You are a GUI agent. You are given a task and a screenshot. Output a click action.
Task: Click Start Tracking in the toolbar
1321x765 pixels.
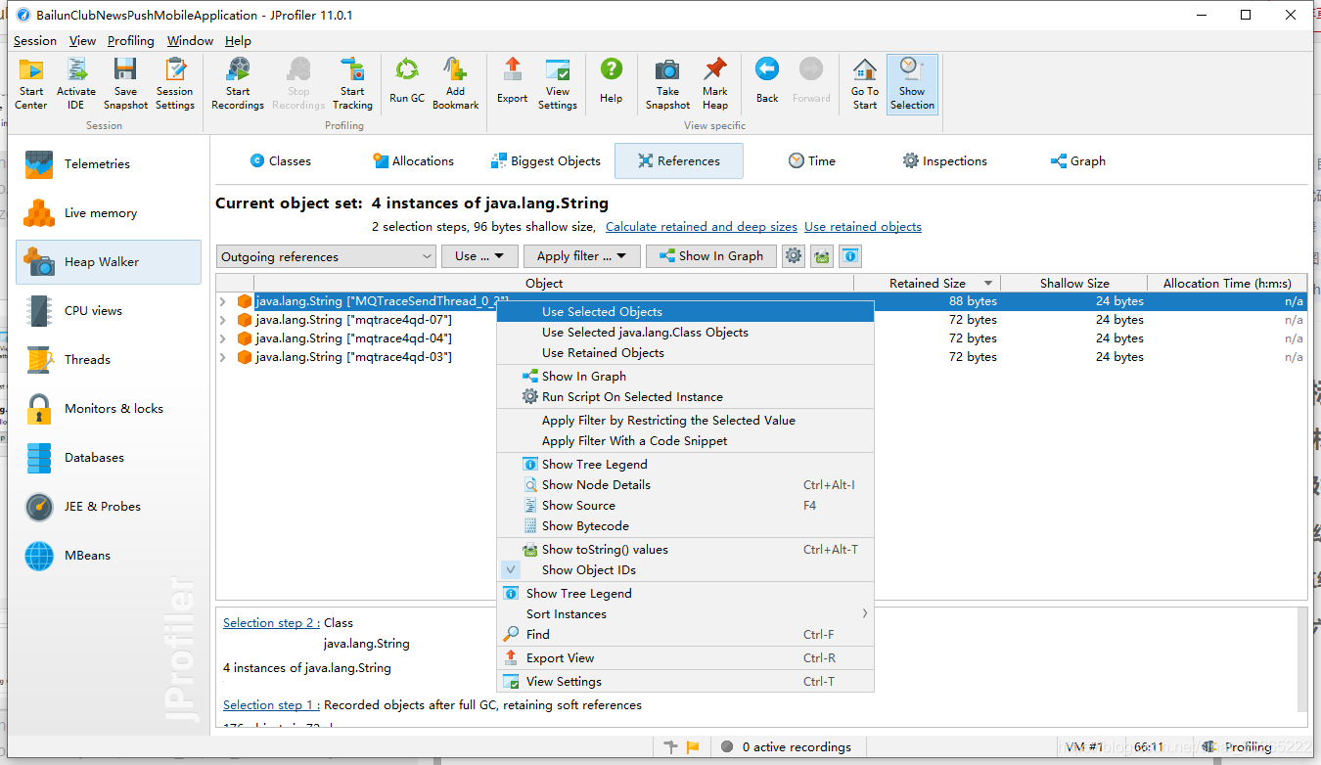pyautogui.click(x=352, y=83)
